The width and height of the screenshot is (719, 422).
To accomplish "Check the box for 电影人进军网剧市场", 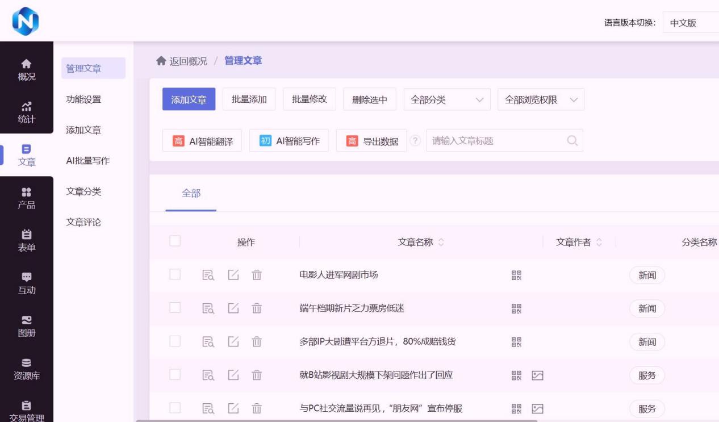I will click(x=175, y=275).
